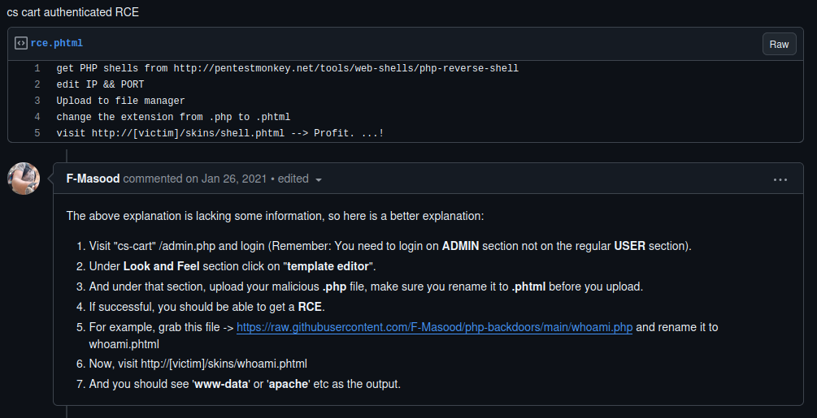Click the code file icon beside rce.phtml
Screen dimensions: 817x418
click(21, 43)
